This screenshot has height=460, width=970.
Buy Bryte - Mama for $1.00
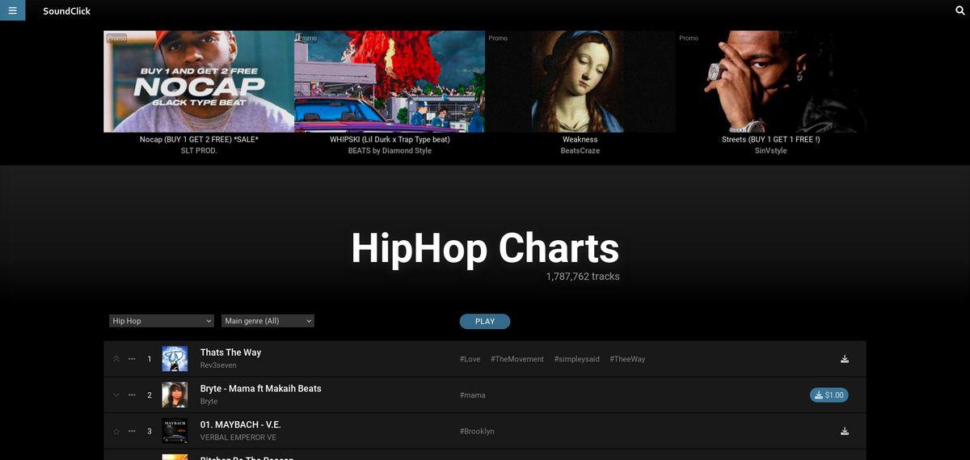(x=829, y=395)
